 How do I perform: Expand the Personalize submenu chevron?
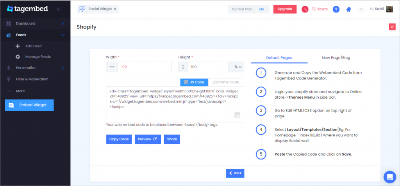pos(63,68)
